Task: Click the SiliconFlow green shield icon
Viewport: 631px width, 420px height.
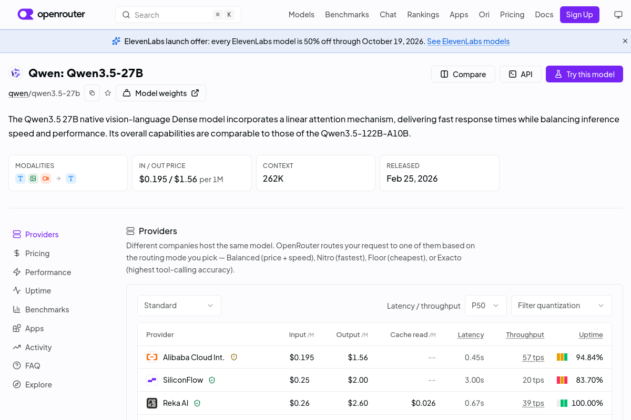Action: pyautogui.click(x=212, y=380)
